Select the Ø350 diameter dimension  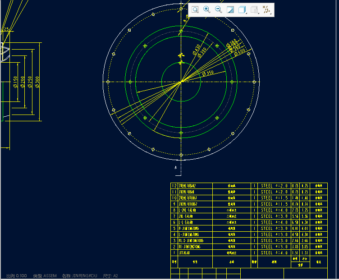(208, 73)
